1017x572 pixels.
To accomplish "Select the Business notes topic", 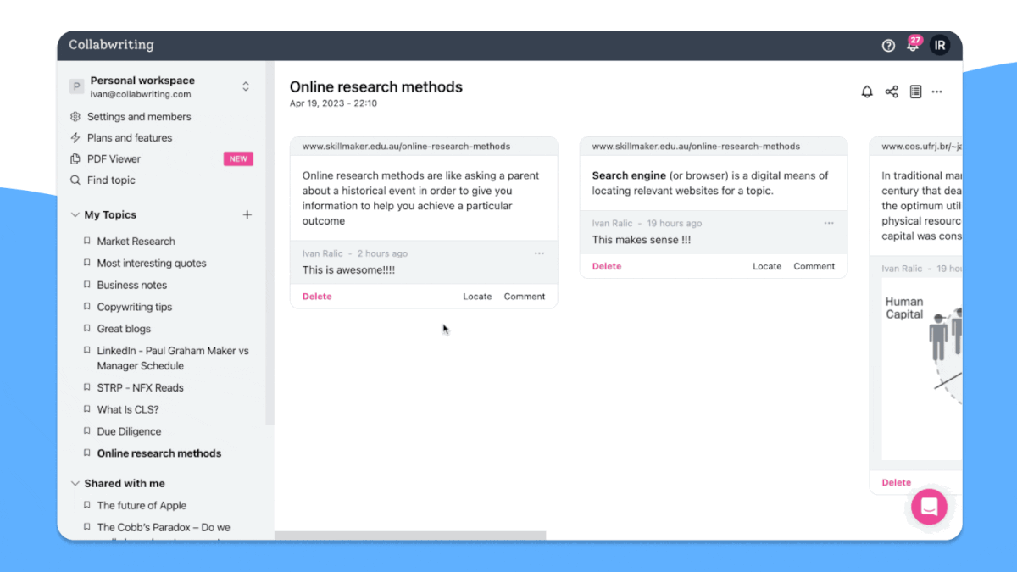I will (x=132, y=286).
